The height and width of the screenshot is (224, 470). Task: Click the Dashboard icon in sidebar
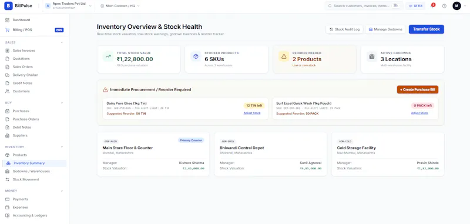click(7, 20)
